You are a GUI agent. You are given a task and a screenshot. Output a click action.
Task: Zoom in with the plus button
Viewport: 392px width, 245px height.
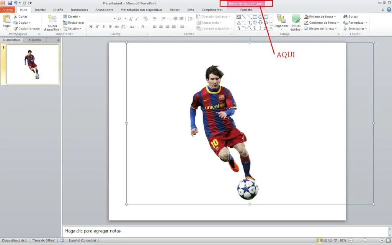(382, 240)
